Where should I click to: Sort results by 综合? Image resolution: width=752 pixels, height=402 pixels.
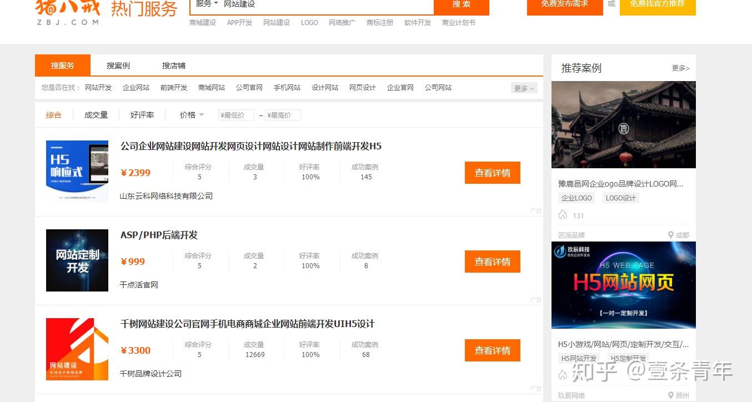54,115
